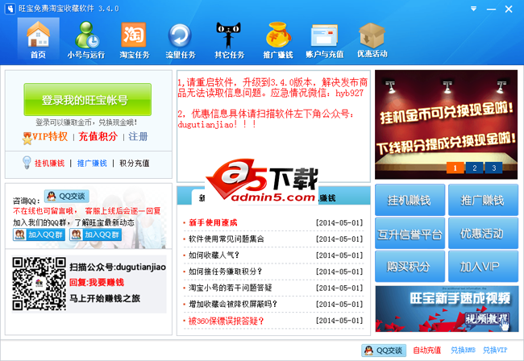524x361 pixels.
Task: Click the large 推广赚钱 blue tile
Action: pos(483,200)
